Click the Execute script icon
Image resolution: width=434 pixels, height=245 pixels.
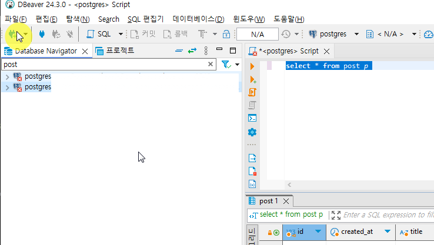click(252, 92)
